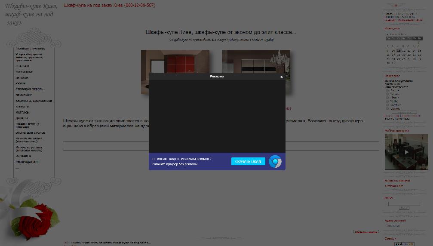Screen dimensions: 433x246
Task: Click the Регистрация link at top right
Action: pyautogui.click(x=405, y=20)
